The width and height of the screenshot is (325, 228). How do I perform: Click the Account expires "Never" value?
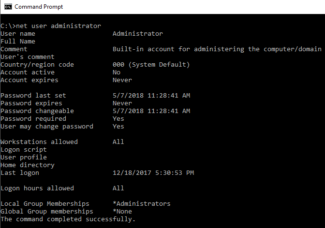[122, 80]
